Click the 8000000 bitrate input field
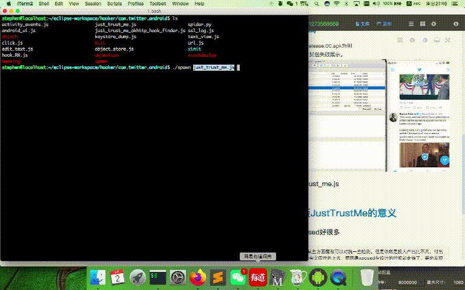This screenshot has width=465, height=290. (x=407, y=283)
